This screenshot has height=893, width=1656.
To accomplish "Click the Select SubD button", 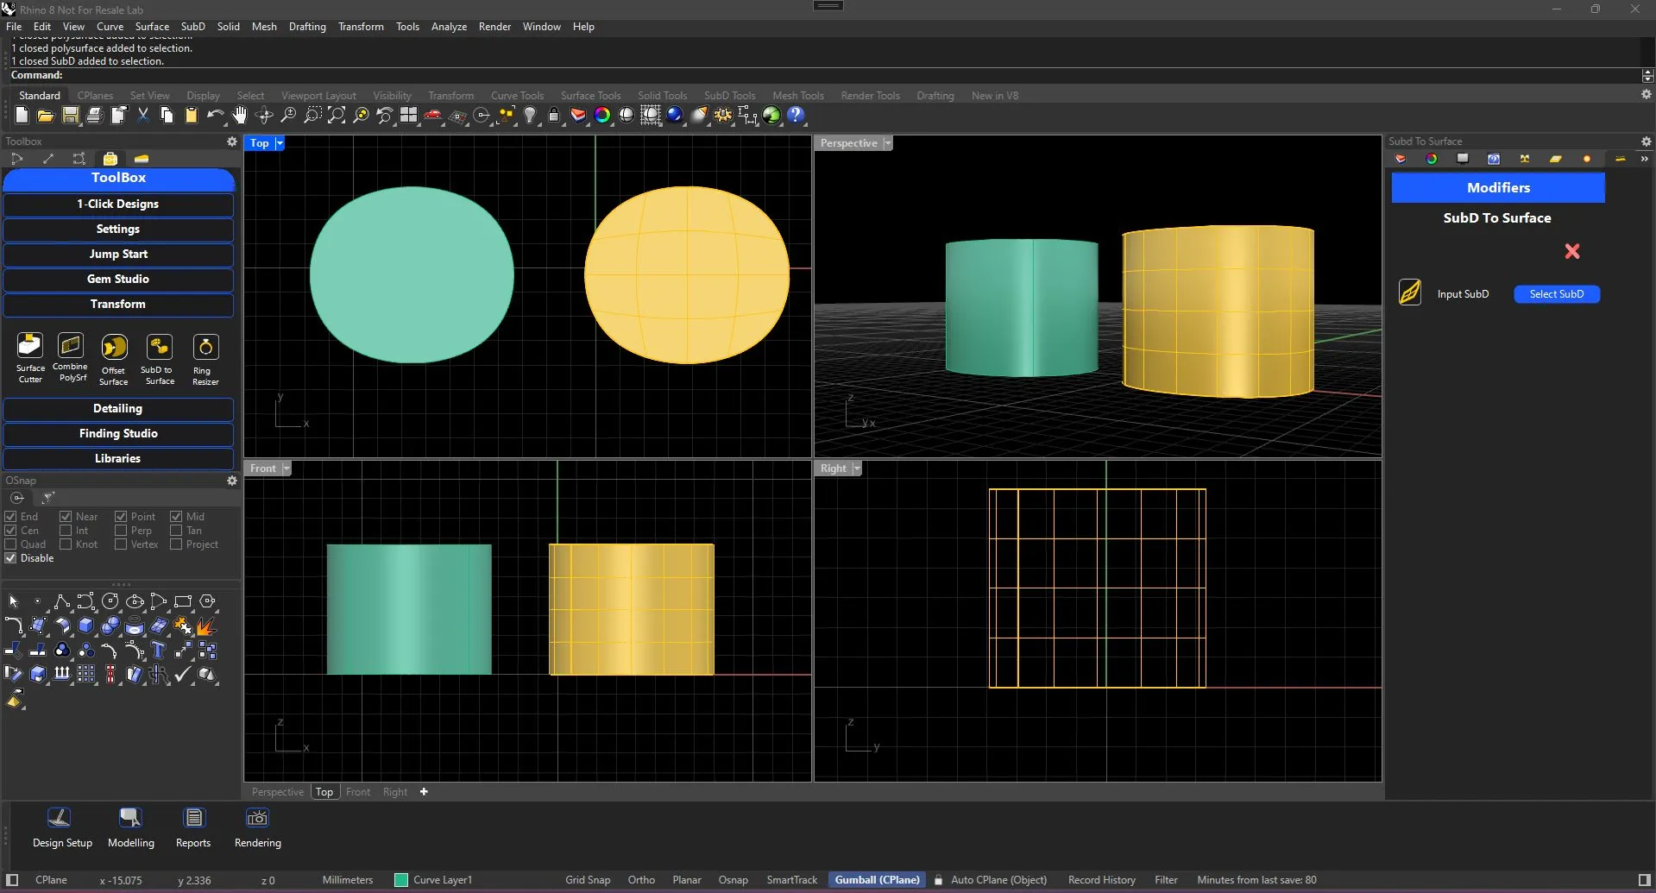I will click(1556, 294).
